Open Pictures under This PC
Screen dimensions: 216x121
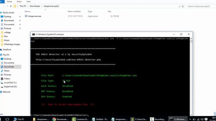(x=7, y=75)
